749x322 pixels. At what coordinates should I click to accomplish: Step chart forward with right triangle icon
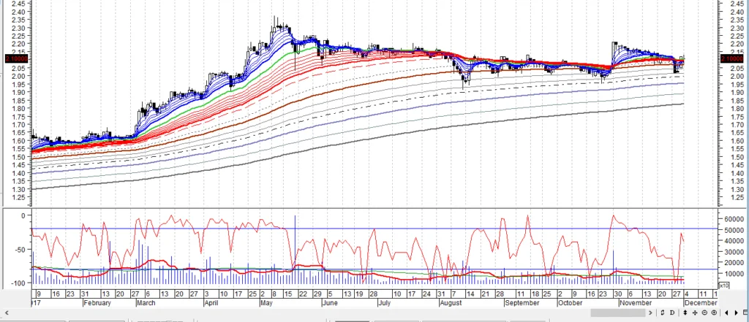pyautogui.click(x=736, y=313)
